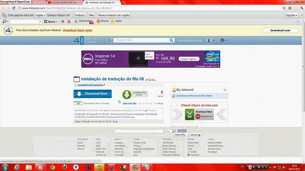This screenshot has height=171, width=305.
Task: Click the Search files input field
Action: [x=142, y=40]
